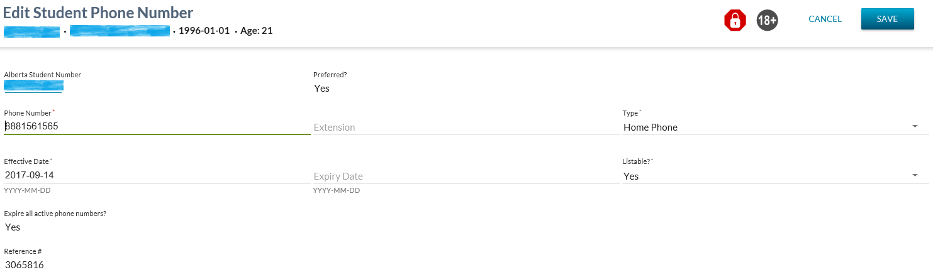The width and height of the screenshot is (933, 277).
Task: Click the Expiry Date field
Action: (x=466, y=177)
